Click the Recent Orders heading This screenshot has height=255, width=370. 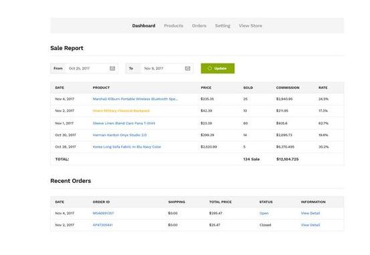point(70,181)
